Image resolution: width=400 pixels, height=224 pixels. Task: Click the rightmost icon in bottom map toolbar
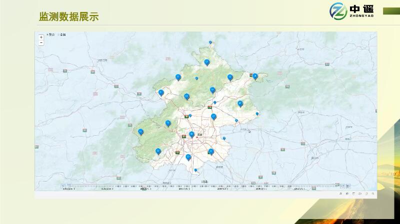[372, 194]
